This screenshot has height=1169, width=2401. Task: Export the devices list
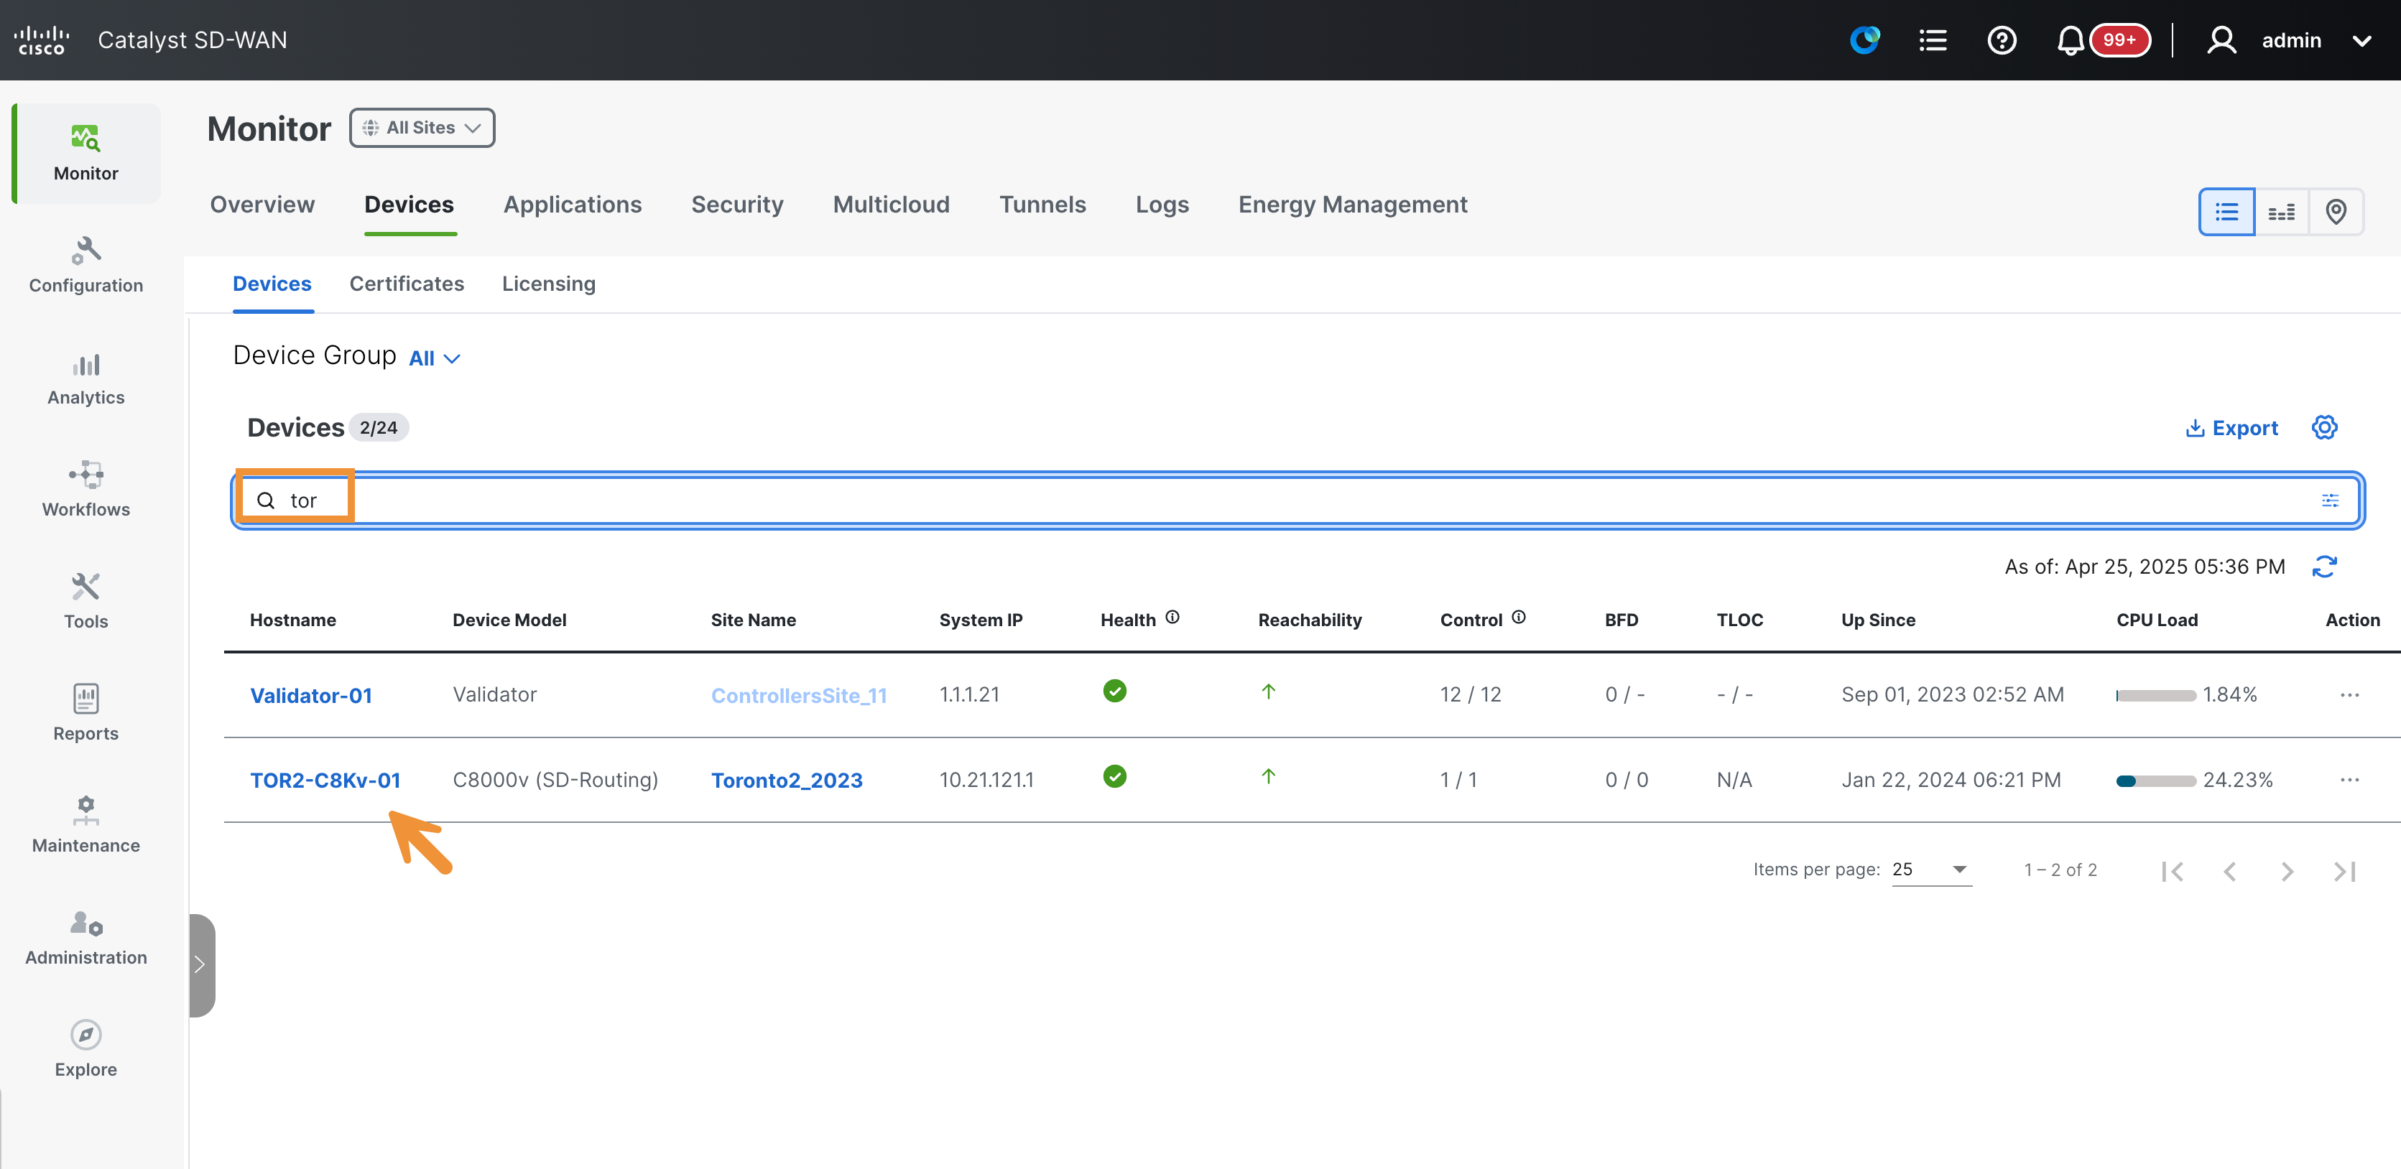click(2231, 427)
